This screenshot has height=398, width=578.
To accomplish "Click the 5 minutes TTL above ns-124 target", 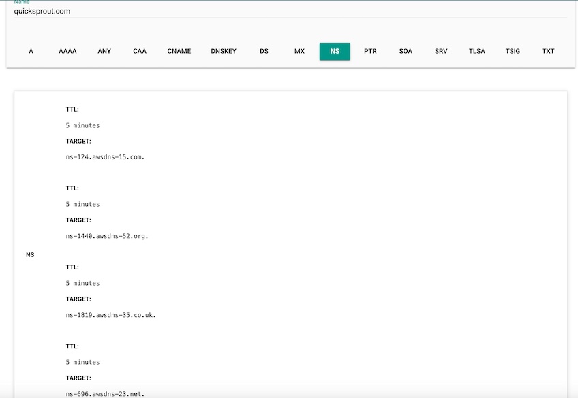I will 82,125.
